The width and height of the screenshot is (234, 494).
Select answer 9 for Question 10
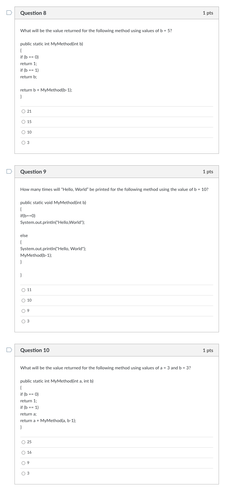(x=23, y=463)
